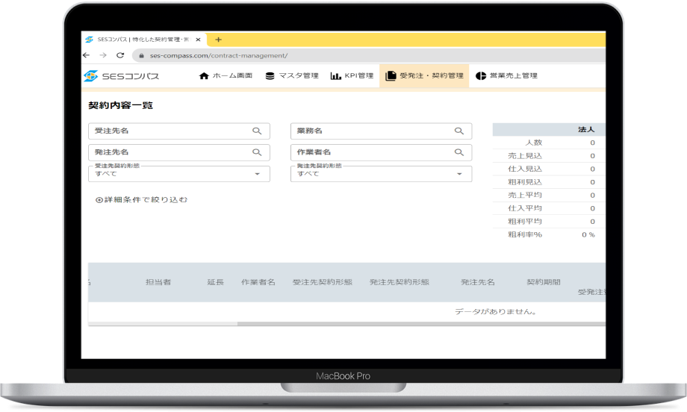Close the SESコンパス browser tab
The image size is (687, 412).
(x=198, y=40)
